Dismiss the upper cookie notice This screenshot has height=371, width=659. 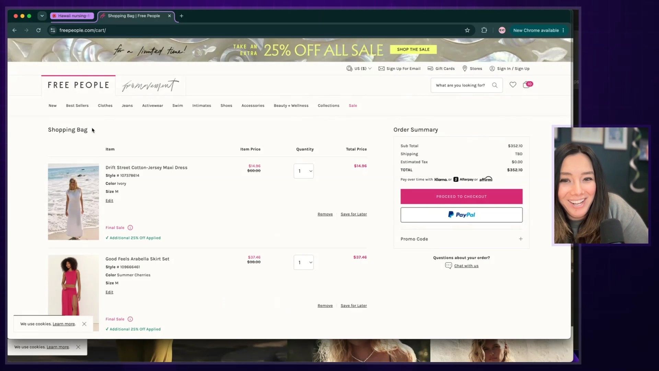(84, 324)
